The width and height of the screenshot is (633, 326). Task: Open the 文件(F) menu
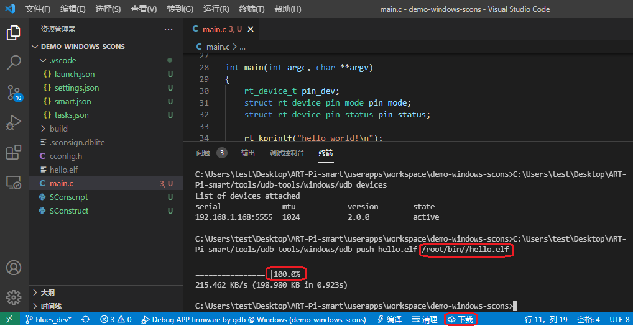(x=38, y=9)
